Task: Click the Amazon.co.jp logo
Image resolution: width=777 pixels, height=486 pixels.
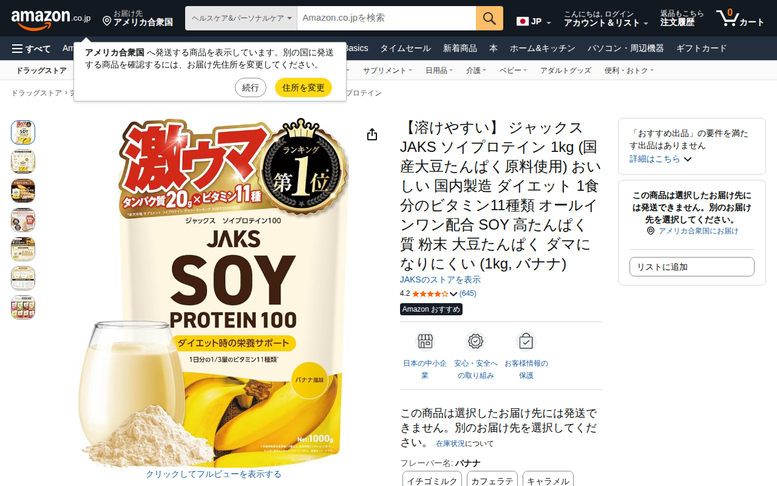Action: click(x=51, y=19)
